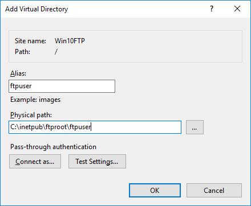Close the Add Virtual Directory dialog
This screenshot has width=251, height=206.
[237, 9]
